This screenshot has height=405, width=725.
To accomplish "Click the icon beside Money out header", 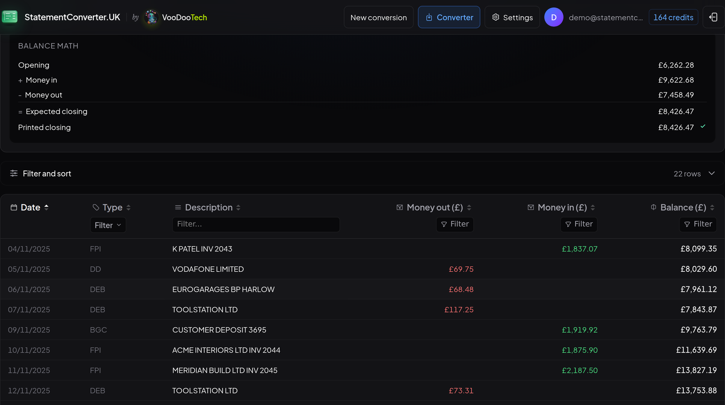I will click(400, 207).
